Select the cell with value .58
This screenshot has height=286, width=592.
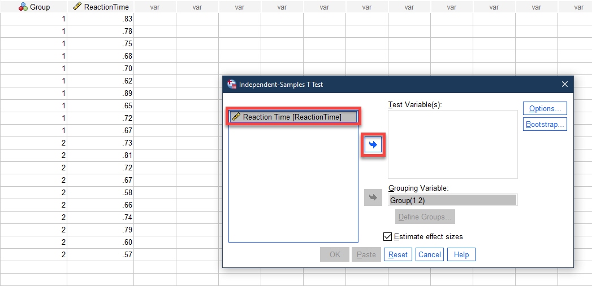(101, 192)
